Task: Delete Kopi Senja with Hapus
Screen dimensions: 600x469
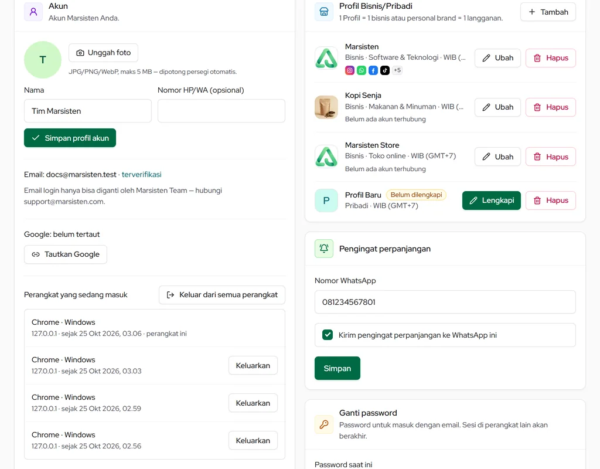Action: (551, 107)
